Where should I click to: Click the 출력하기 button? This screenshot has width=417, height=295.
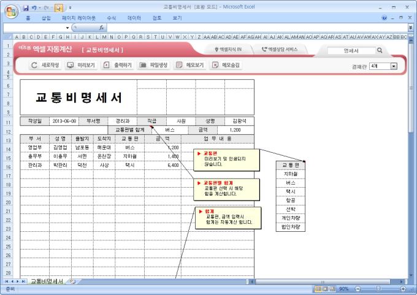pyautogui.click(x=118, y=65)
